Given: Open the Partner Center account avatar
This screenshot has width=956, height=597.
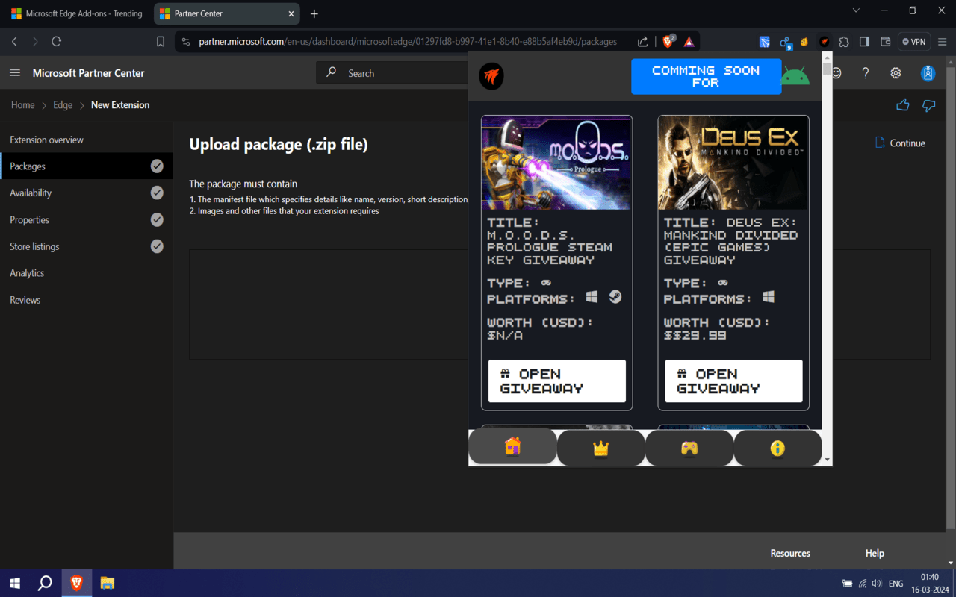Looking at the screenshot, I should click(x=928, y=73).
